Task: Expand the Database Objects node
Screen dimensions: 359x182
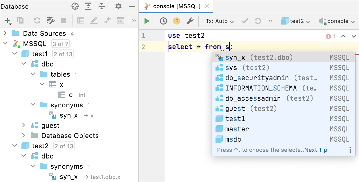Action: point(24,135)
